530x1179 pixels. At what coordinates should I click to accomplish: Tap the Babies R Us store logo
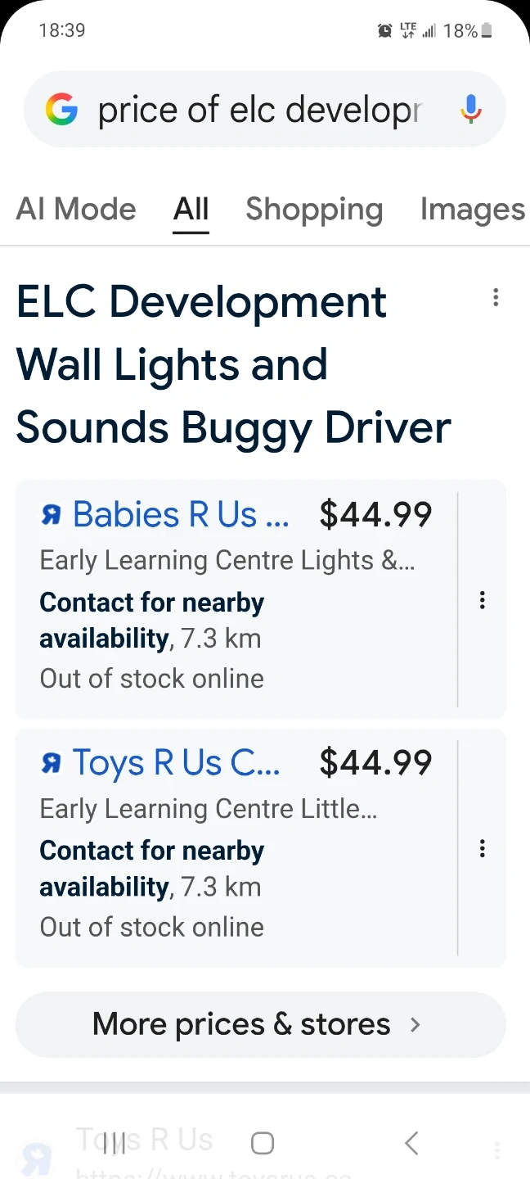[52, 515]
